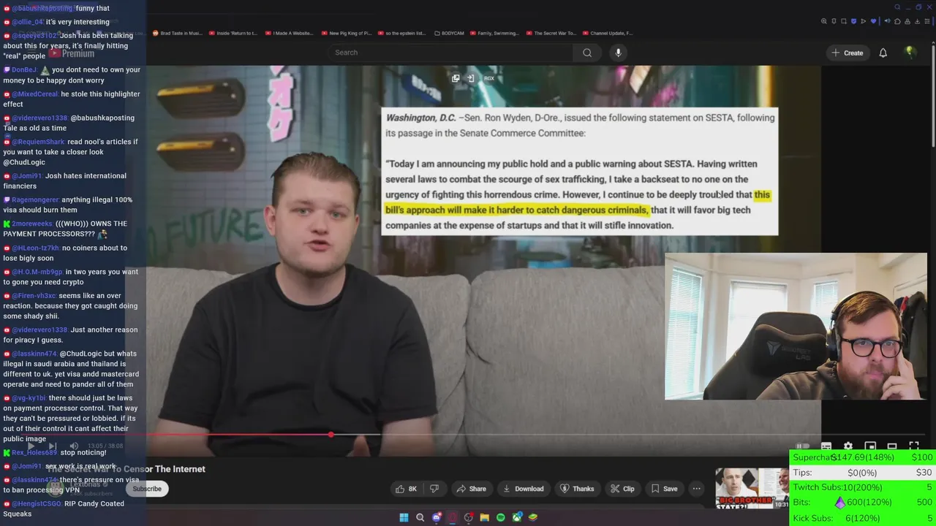Open the Windows Start menu
Screen dimensions: 936x526
[404, 517]
